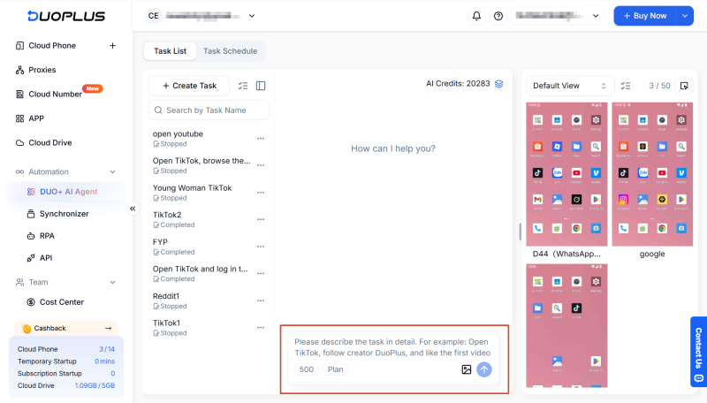Viewport: 707px width, 403px height.
Task: Click the DuoPlus logo
Action: [x=66, y=16]
